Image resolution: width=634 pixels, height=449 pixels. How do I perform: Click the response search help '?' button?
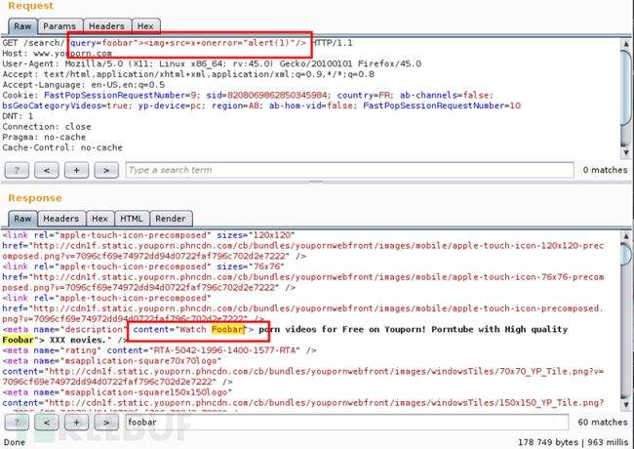point(17,423)
